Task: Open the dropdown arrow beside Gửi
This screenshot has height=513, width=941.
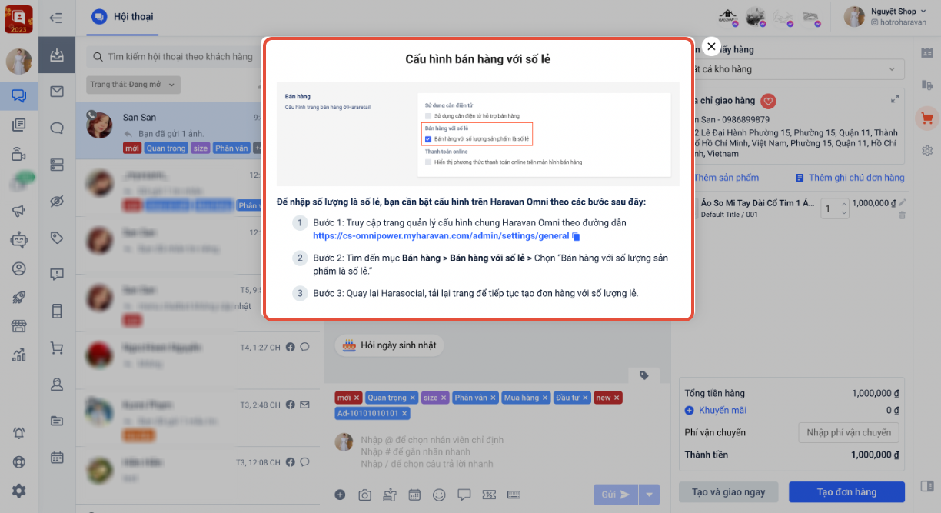Action: 650,495
